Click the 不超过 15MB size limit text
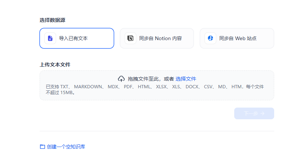Viewport: 298px width, 155px height. pyautogui.click(x=60, y=93)
